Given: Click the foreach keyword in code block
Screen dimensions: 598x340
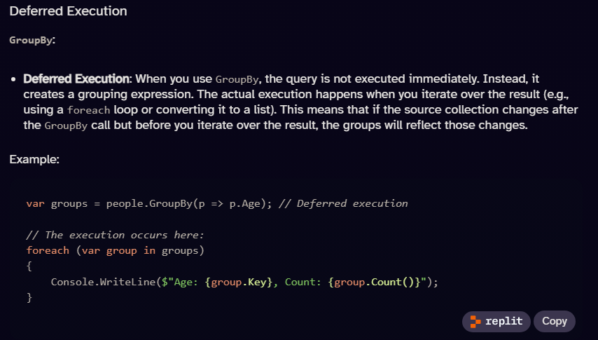Looking at the screenshot, I should (x=48, y=250).
